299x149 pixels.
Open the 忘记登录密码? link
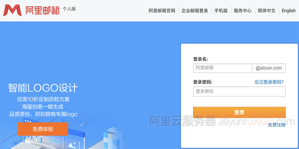(269, 82)
